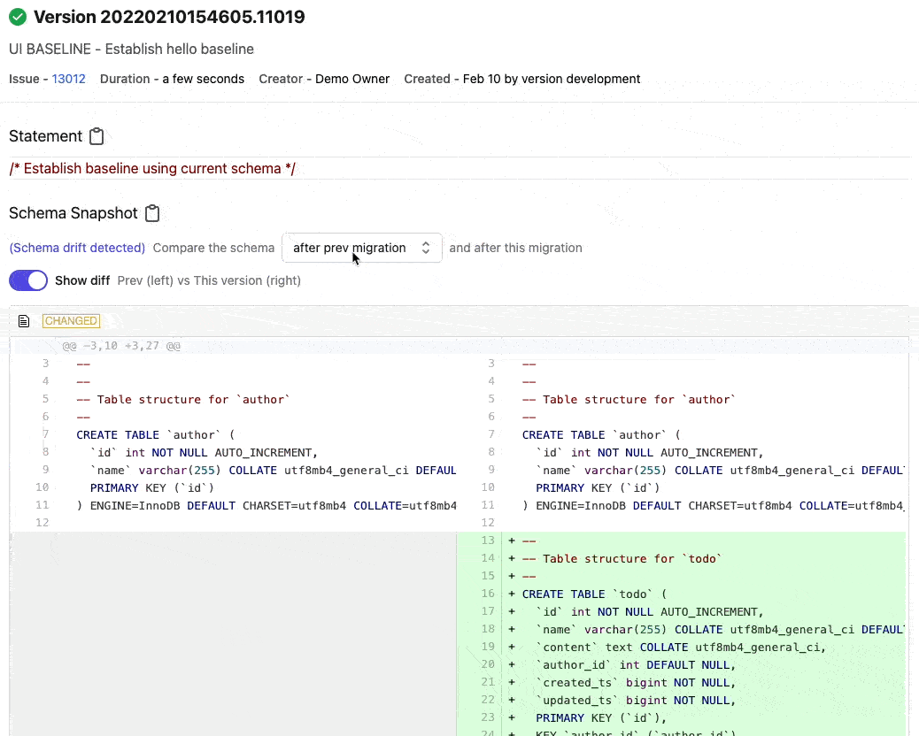Screen dimensions: 919x736
Task: Click the plus marker beside line 13
Action: point(512,540)
